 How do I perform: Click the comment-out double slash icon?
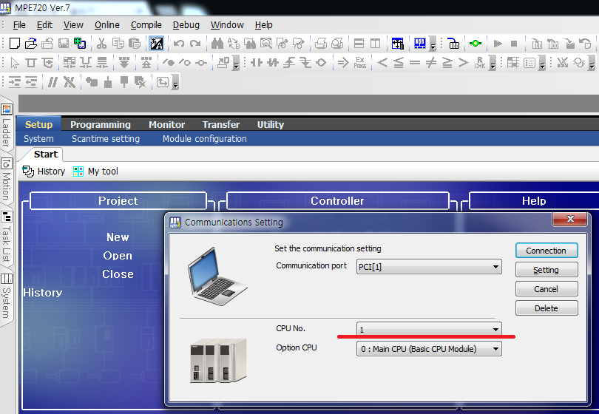pyautogui.click(x=53, y=82)
